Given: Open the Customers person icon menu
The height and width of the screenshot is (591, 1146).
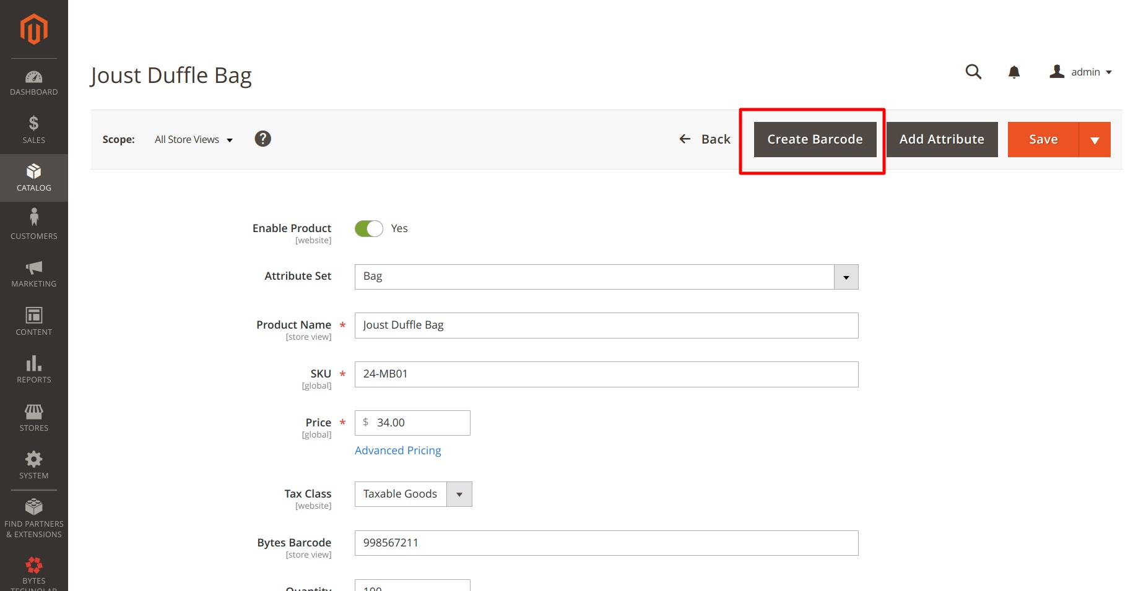Looking at the screenshot, I should click(x=33, y=217).
